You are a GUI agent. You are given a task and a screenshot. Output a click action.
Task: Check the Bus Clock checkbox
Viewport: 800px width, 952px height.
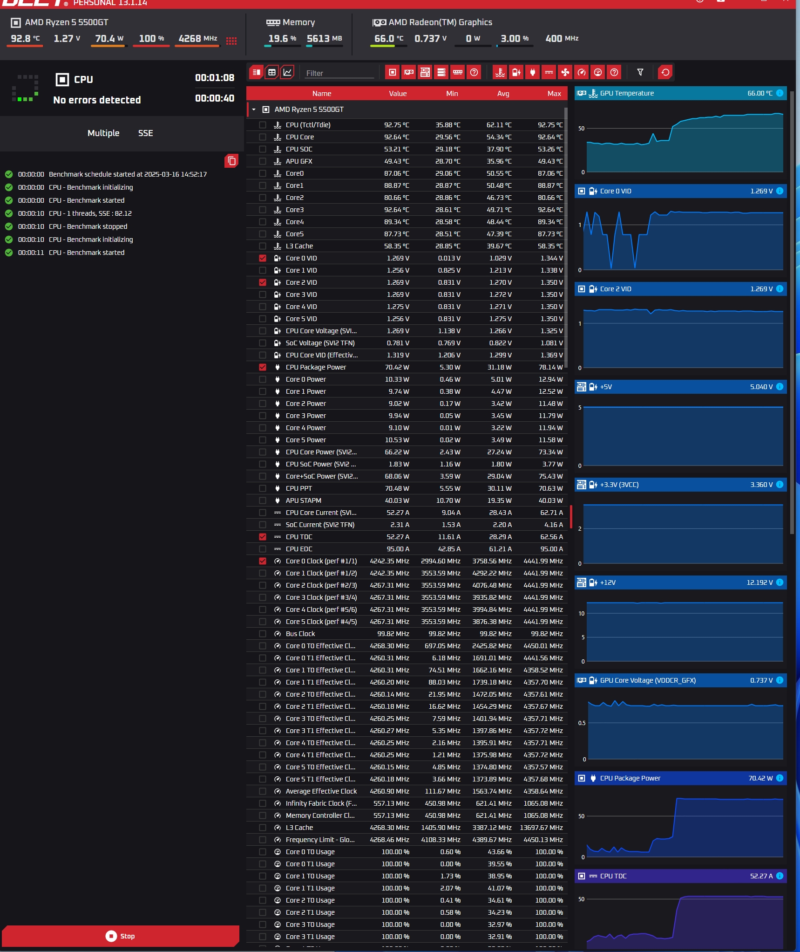coord(263,634)
